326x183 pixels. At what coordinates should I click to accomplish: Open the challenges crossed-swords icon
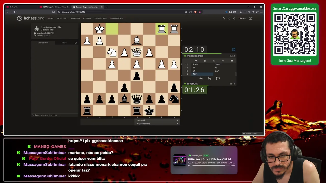(229, 18)
